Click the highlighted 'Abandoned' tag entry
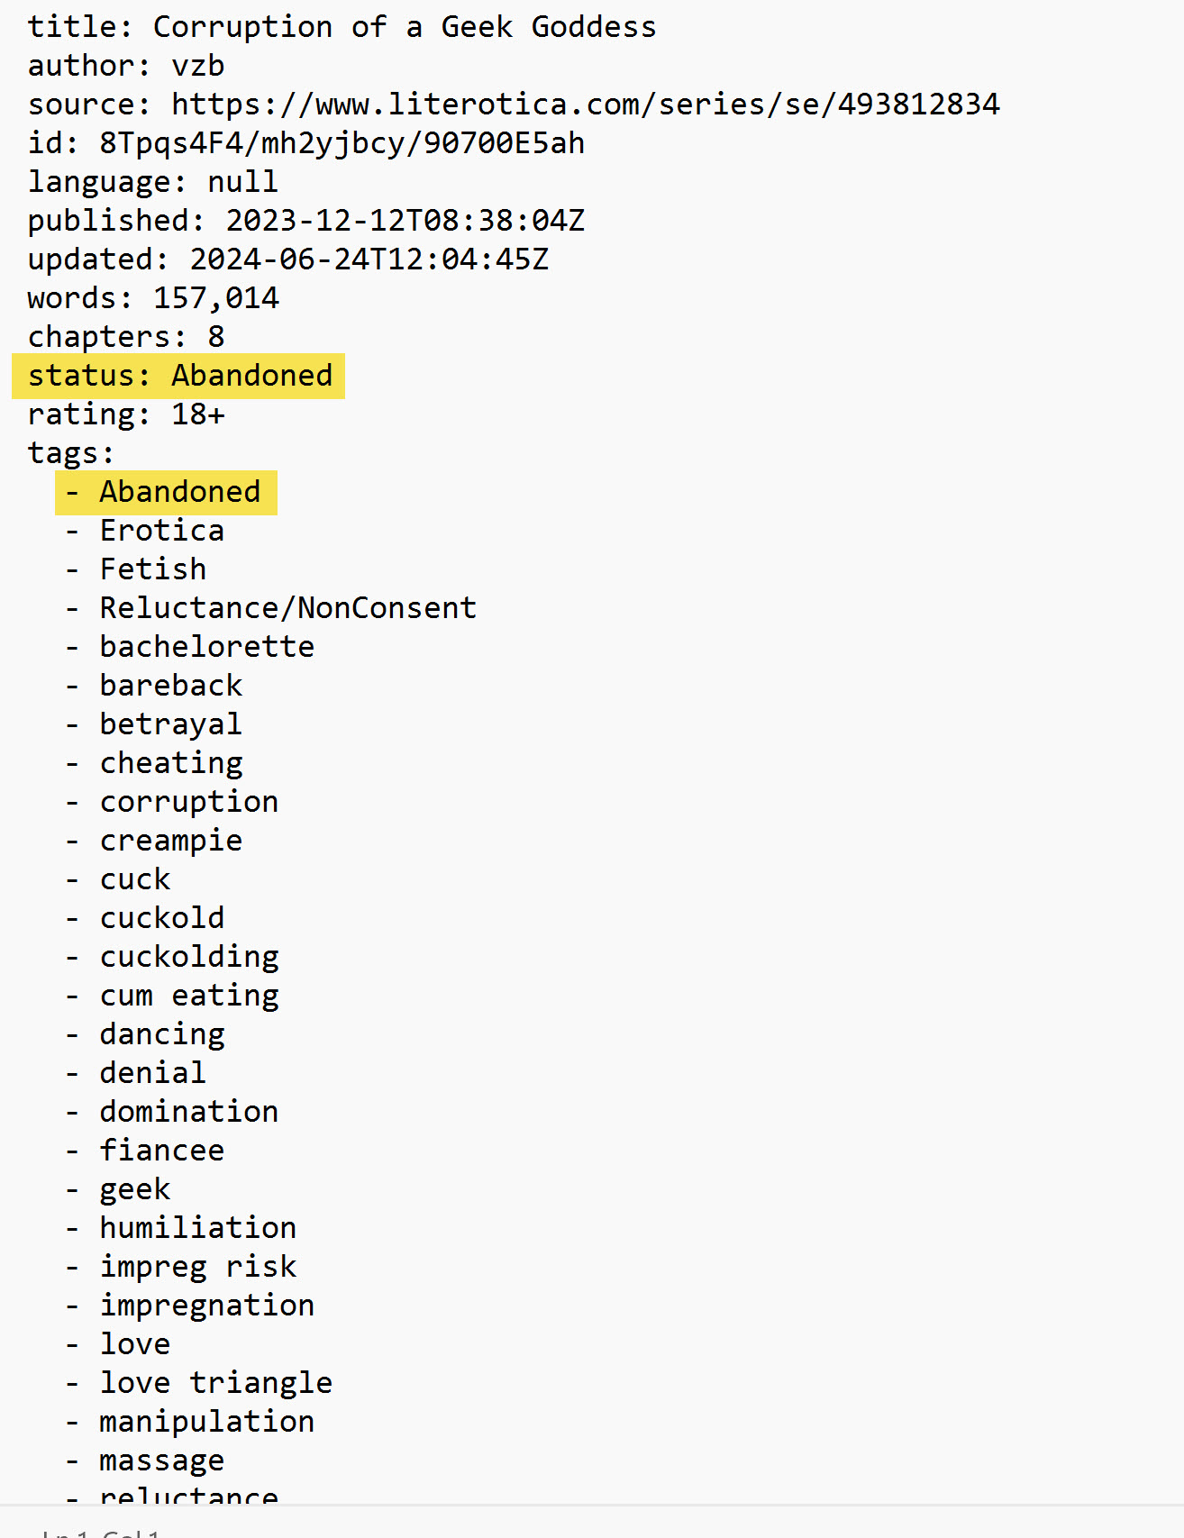 click(179, 492)
